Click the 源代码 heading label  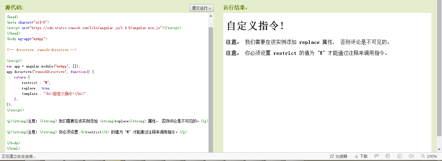14,8
